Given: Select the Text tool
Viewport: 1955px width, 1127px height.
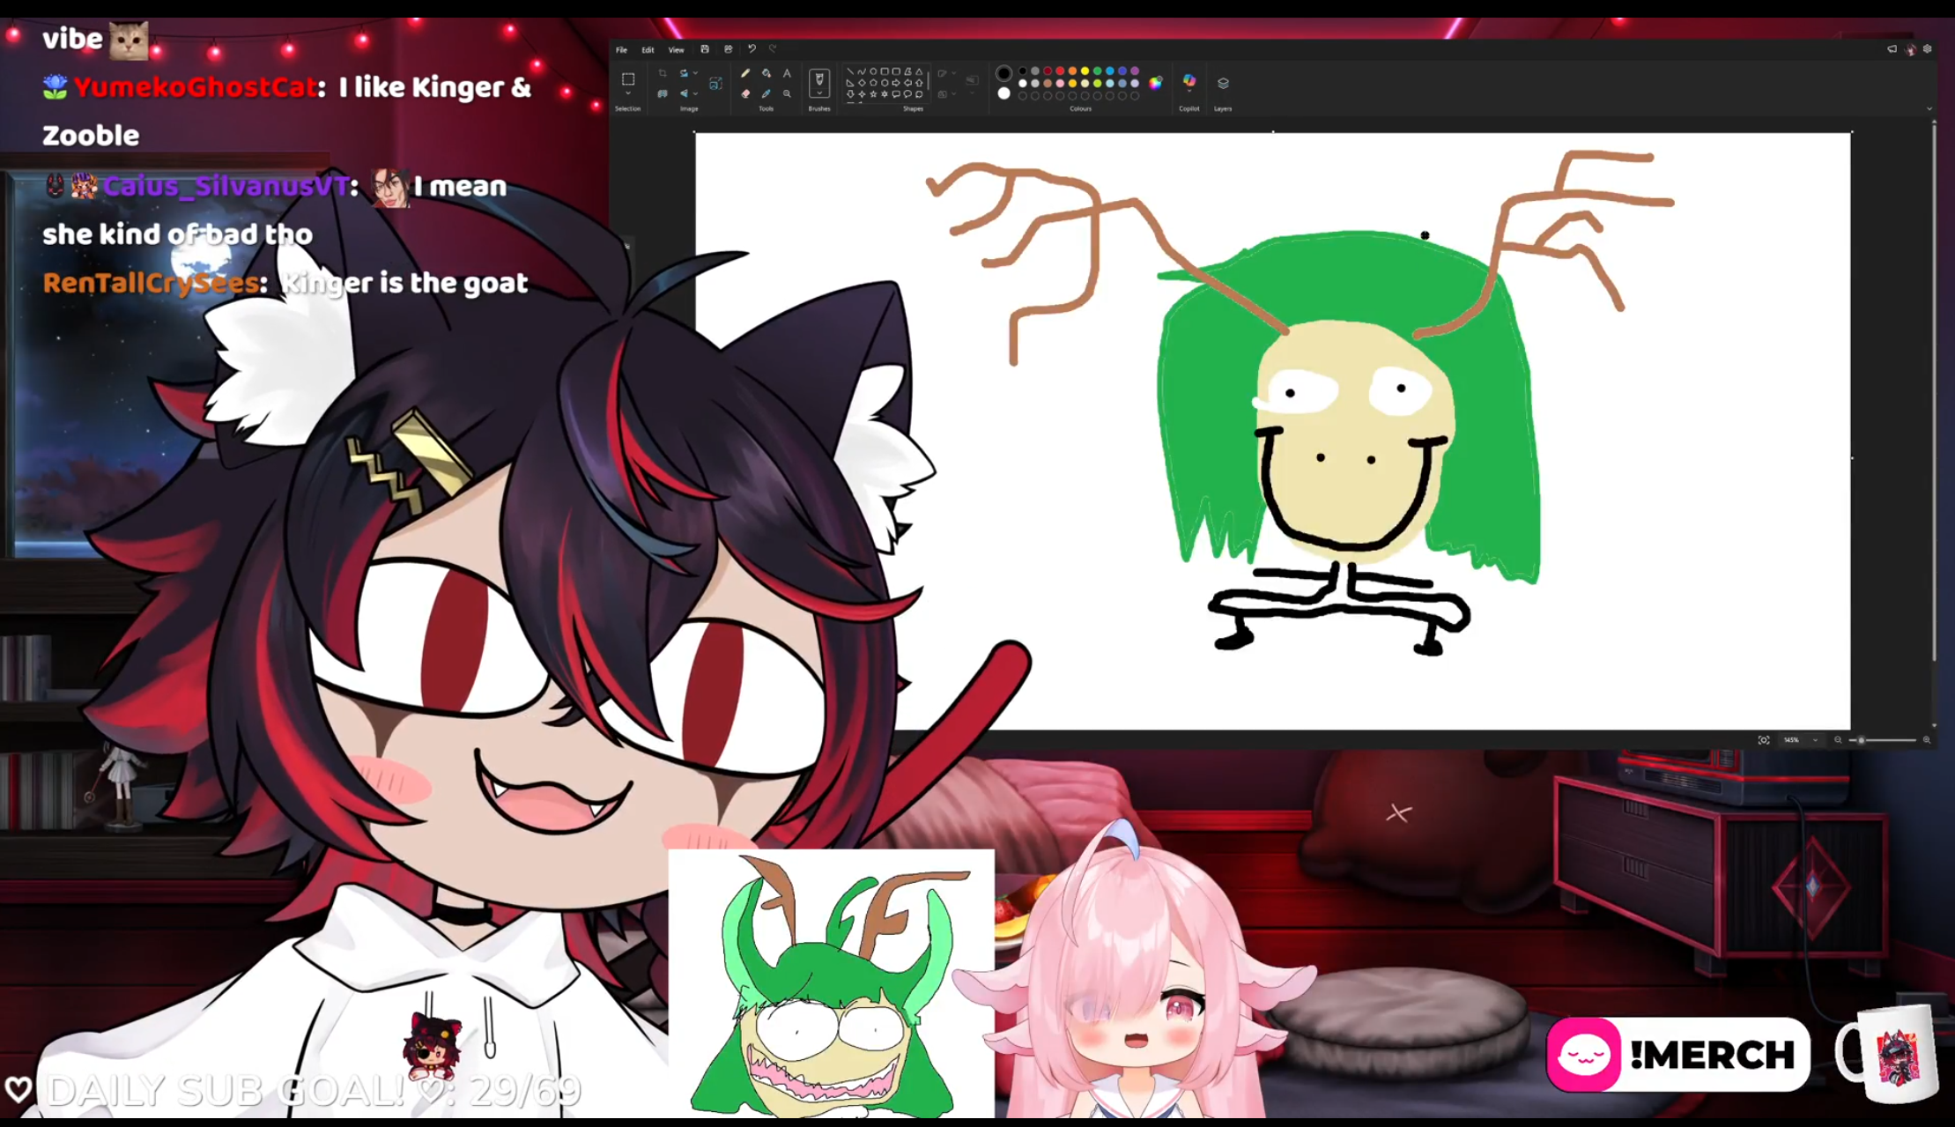Looking at the screenshot, I should tap(787, 73).
